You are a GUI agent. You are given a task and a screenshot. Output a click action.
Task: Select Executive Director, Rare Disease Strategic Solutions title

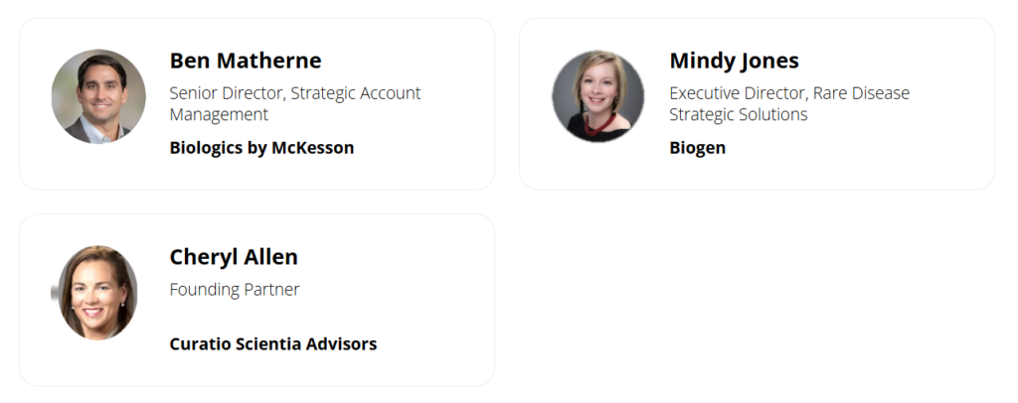click(789, 103)
